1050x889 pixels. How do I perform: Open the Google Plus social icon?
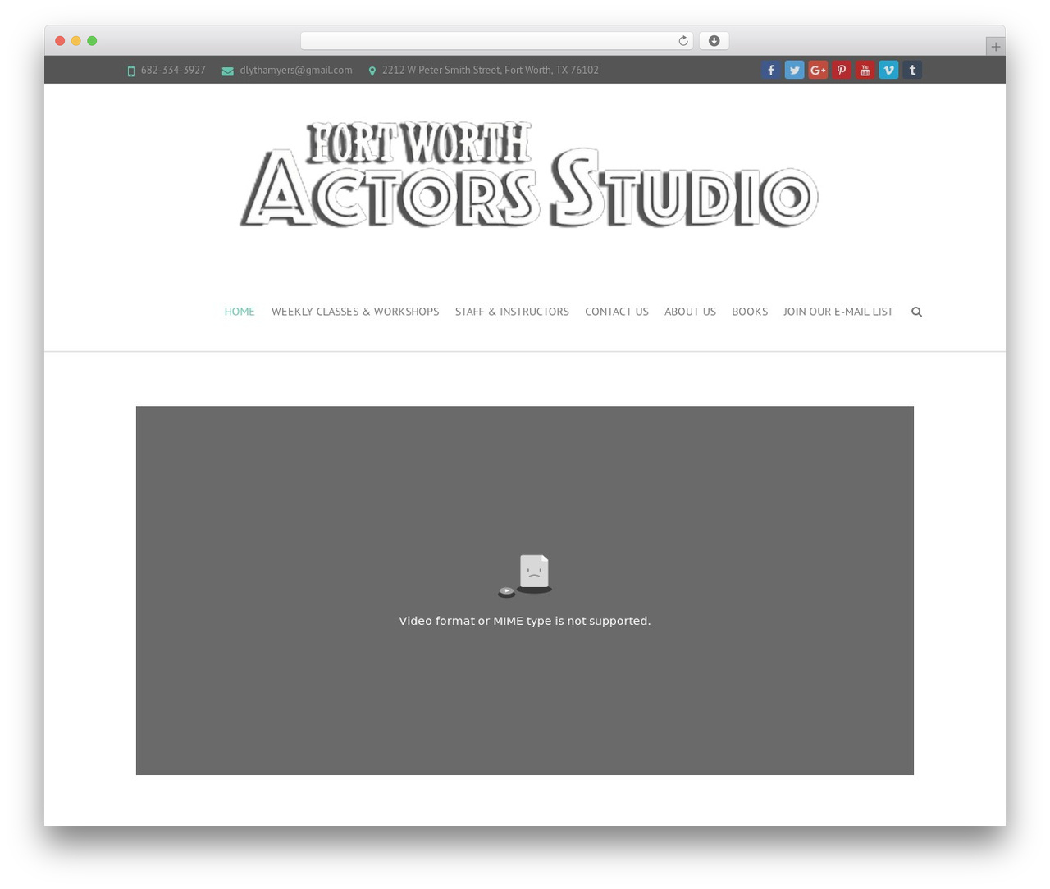pos(818,71)
